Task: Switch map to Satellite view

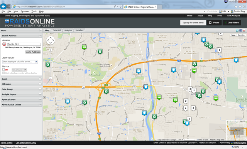Action: pyautogui.click(x=241, y=35)
